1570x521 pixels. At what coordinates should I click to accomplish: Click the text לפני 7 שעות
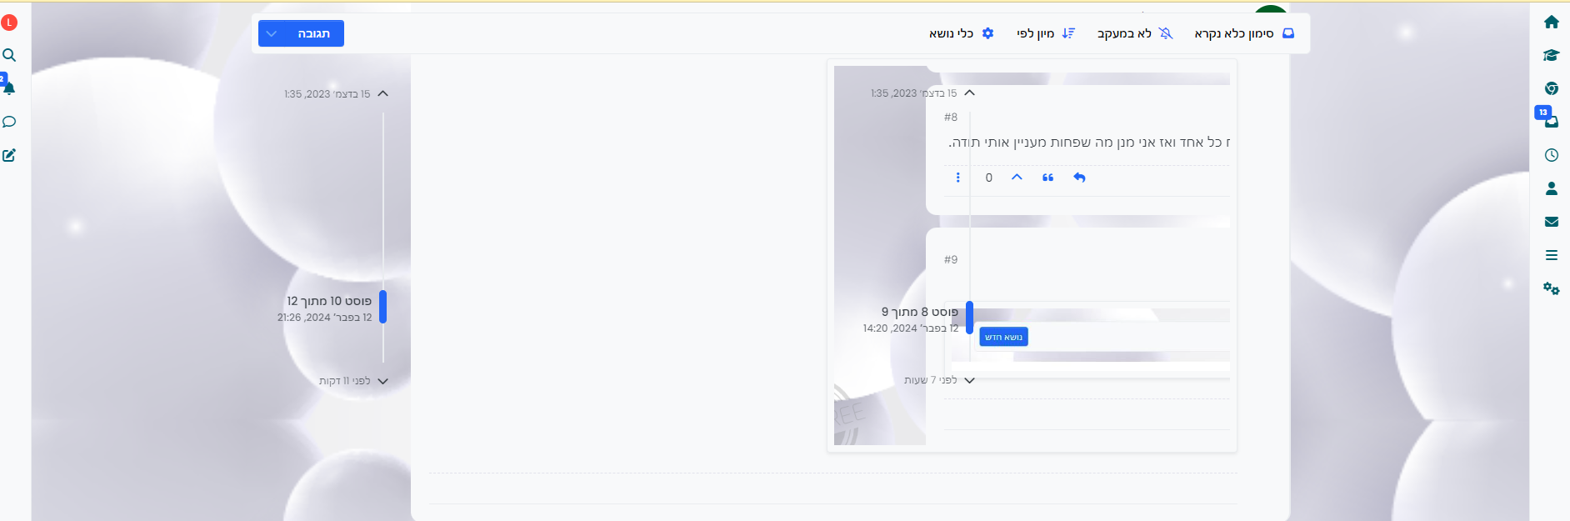coord(931,380)
